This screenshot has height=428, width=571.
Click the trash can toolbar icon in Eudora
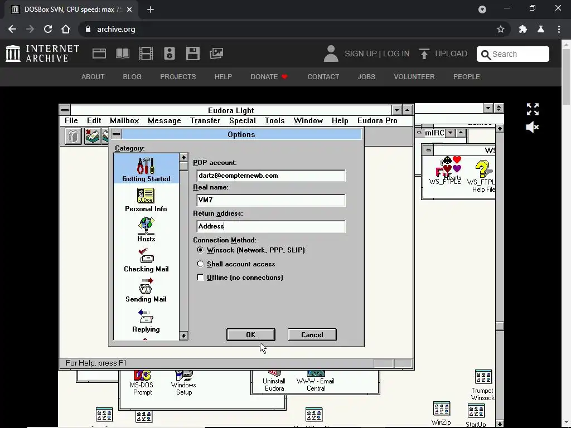click(73, 136)
